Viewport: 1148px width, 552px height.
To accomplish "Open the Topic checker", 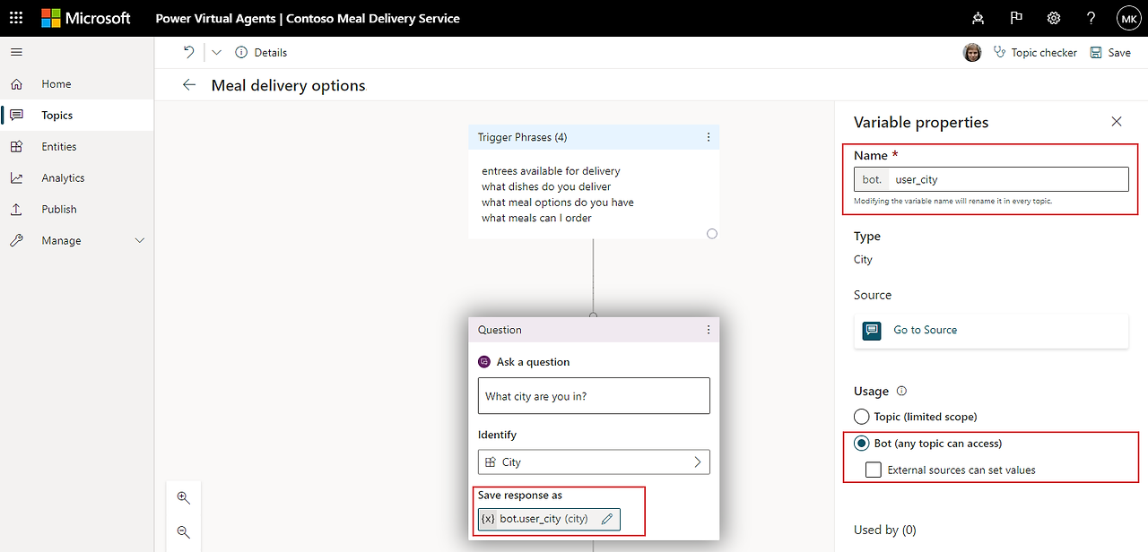I will point(1035,53).
